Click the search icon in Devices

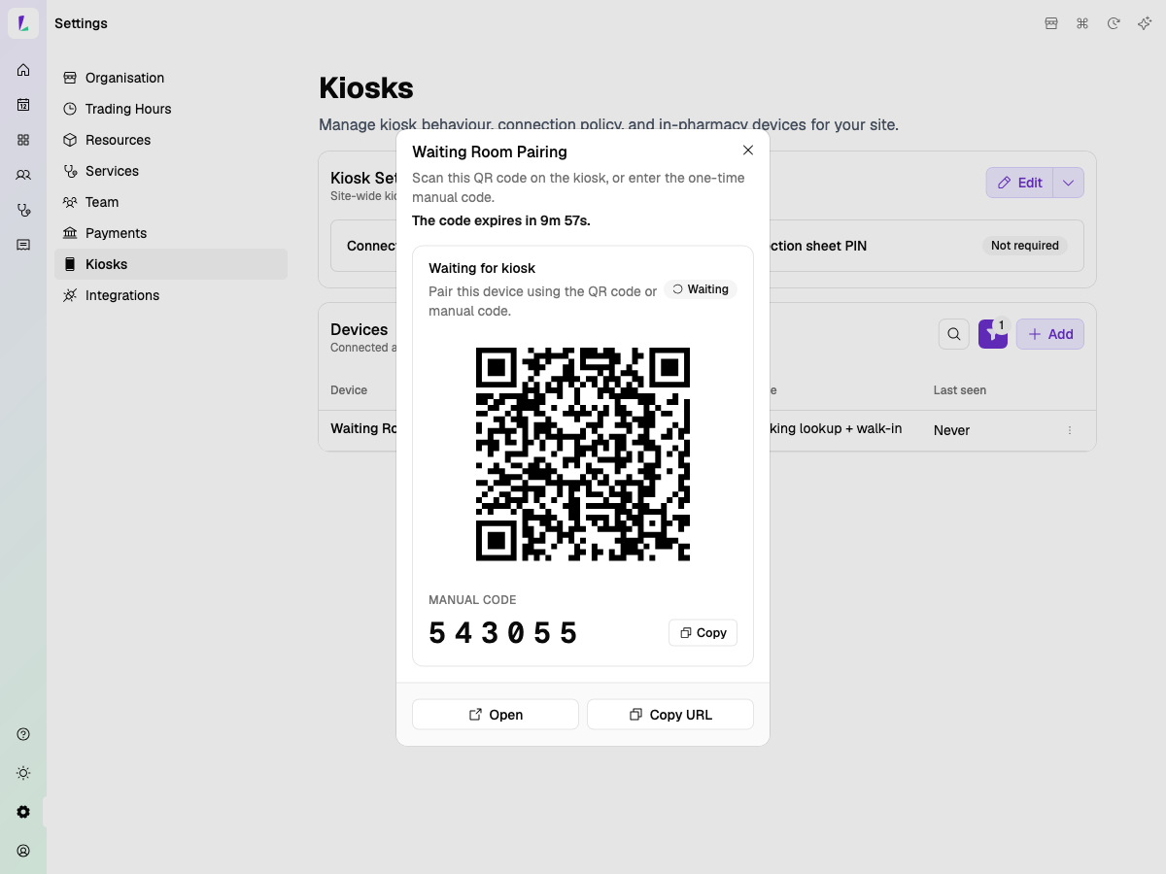point(954,334)
